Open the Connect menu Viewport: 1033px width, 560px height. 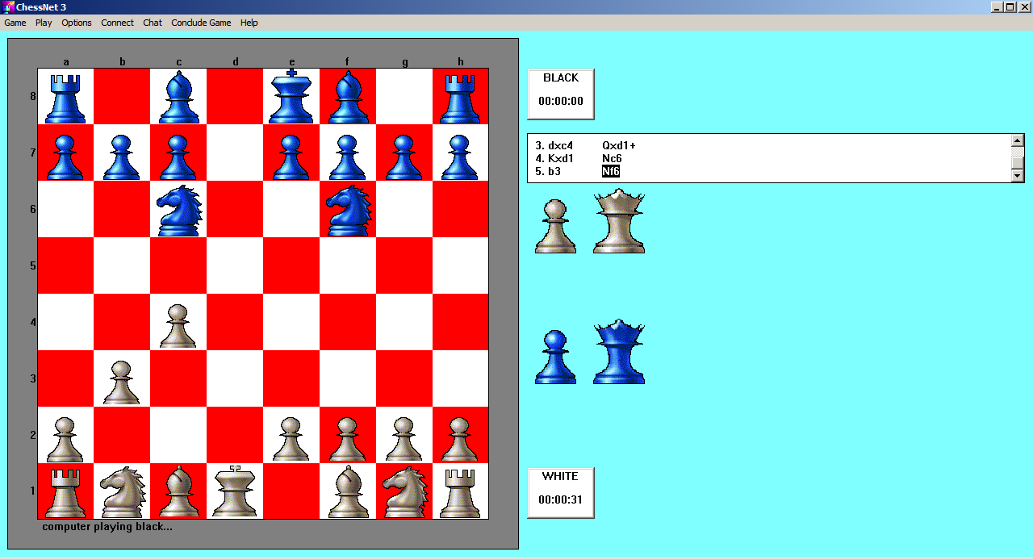117,23
